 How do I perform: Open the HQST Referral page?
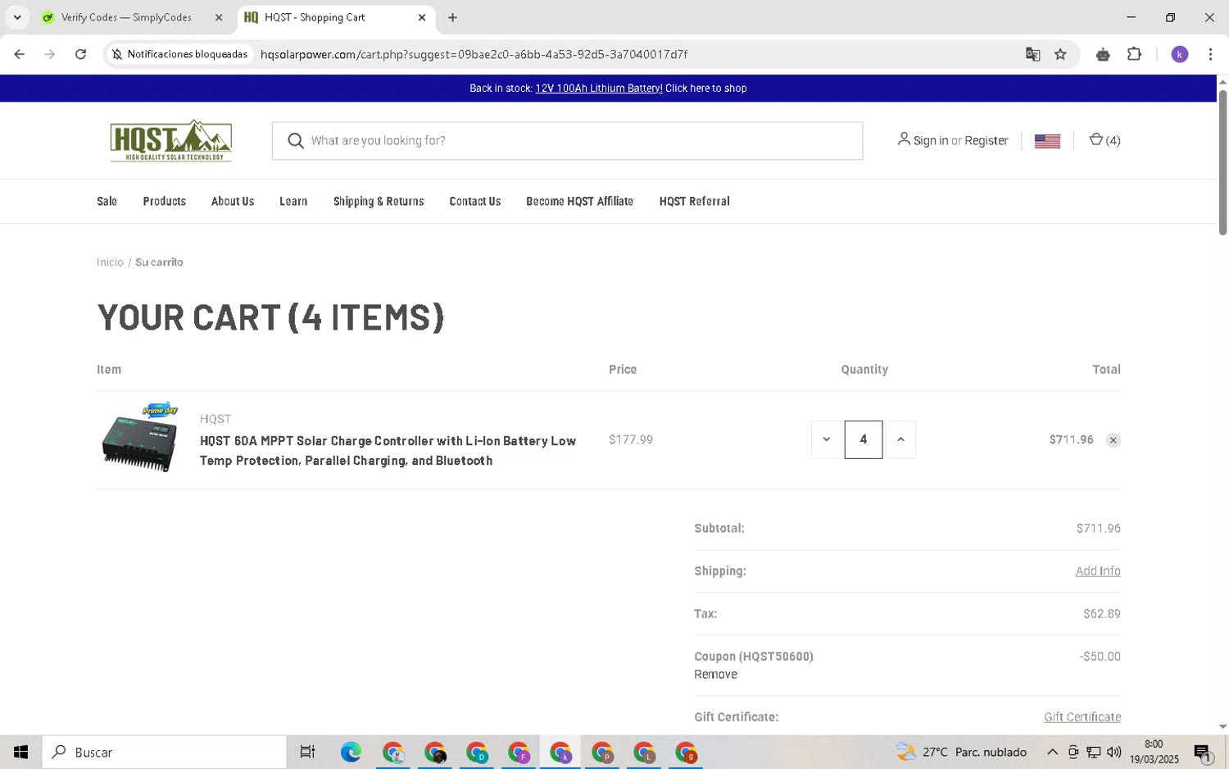[694, 201]
